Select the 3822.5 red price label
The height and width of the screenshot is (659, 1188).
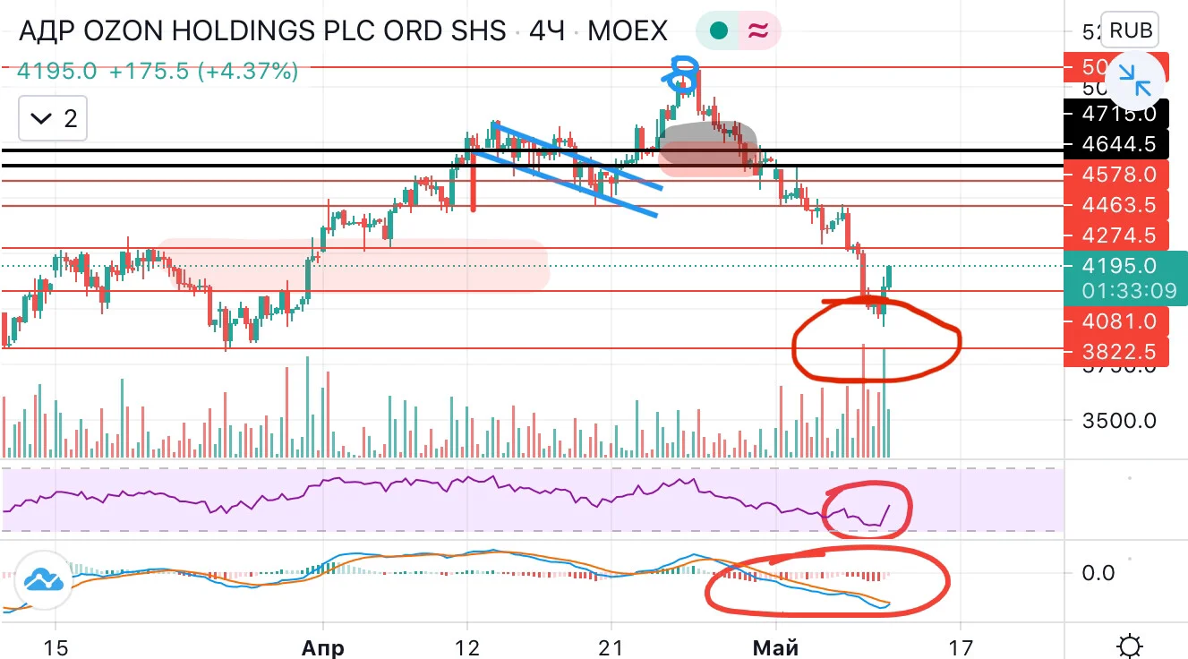tap(1116, 351)
